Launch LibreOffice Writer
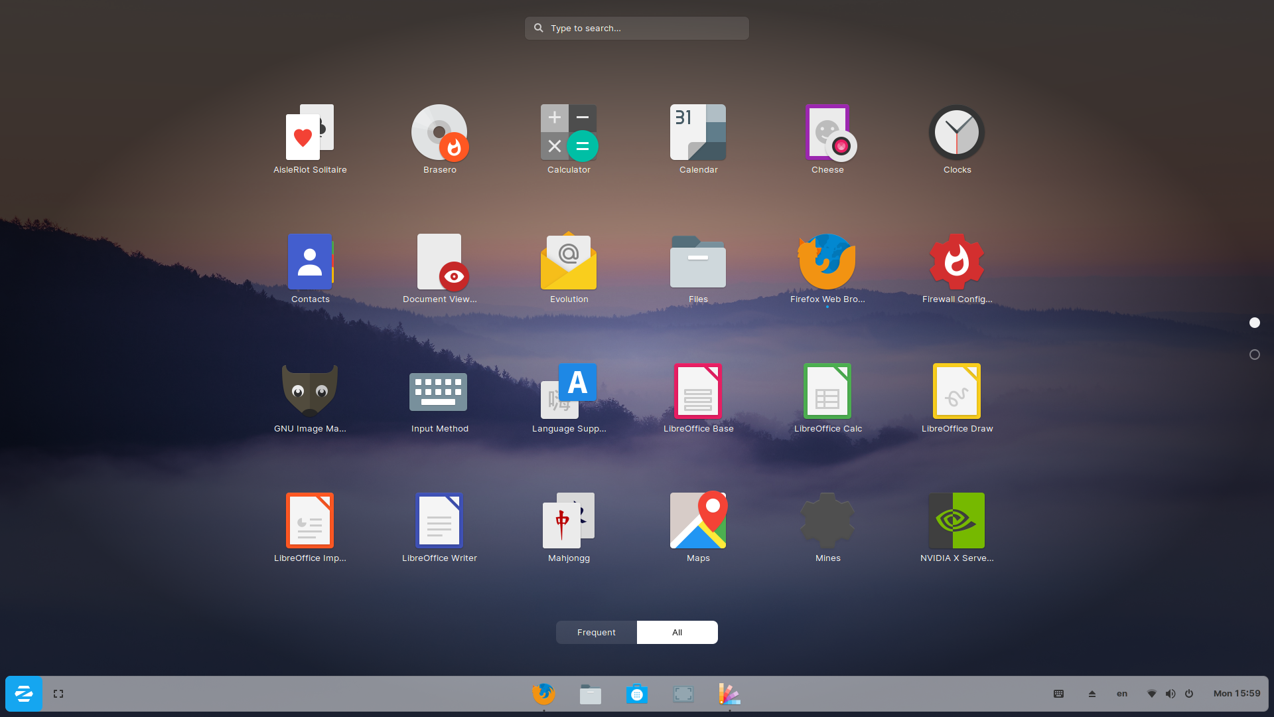 [439, 527]
